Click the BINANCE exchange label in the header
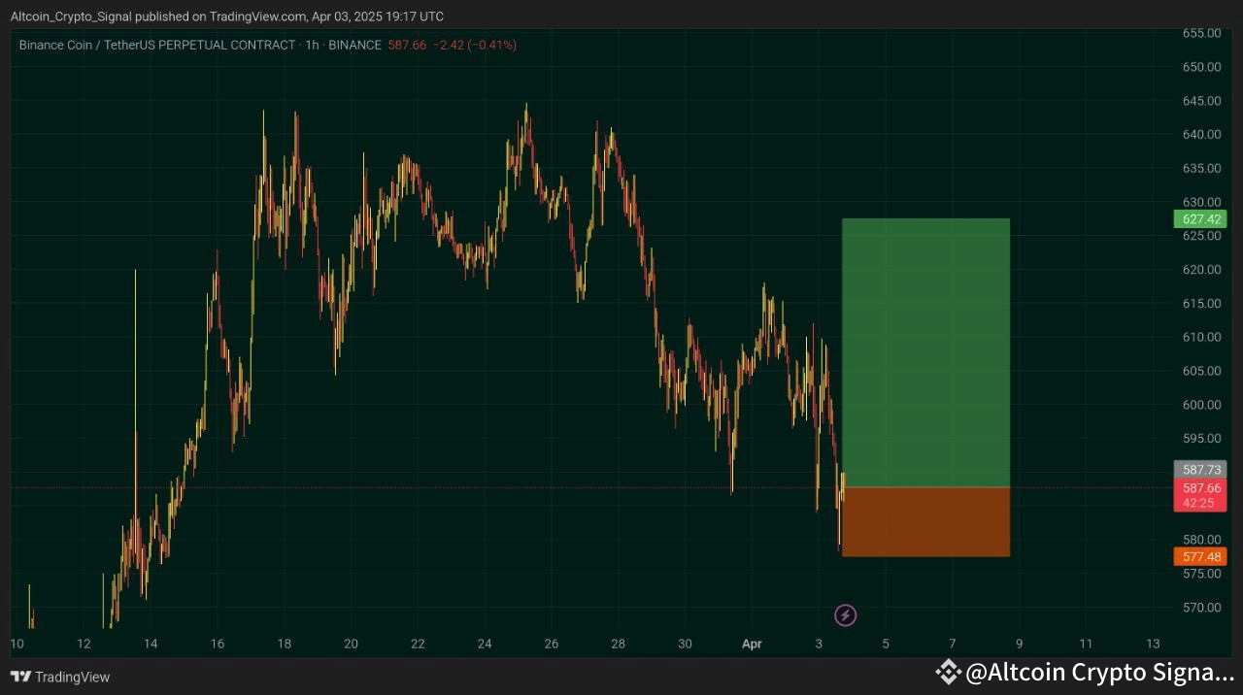The image size is (1243, 695). 354,46
